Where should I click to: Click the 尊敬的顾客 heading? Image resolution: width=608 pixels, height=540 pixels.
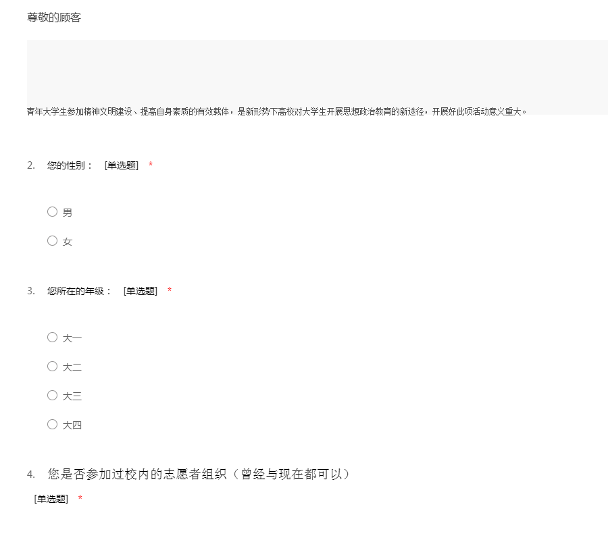(54, 18)
